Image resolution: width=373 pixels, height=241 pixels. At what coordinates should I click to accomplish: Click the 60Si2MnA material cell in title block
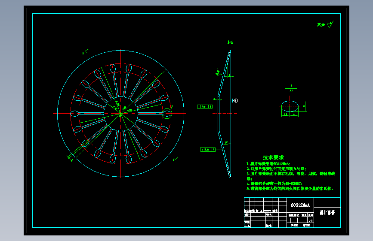pos(300,205)
